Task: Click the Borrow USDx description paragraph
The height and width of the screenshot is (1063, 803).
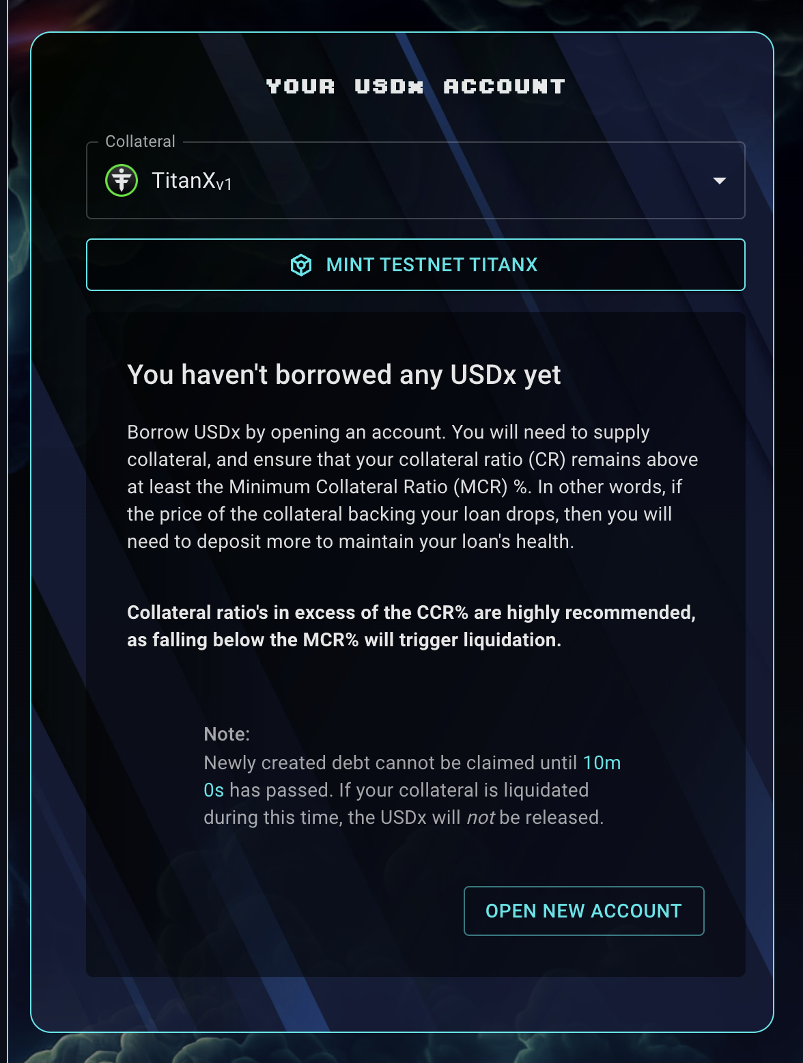Action: tap(412, 486)
